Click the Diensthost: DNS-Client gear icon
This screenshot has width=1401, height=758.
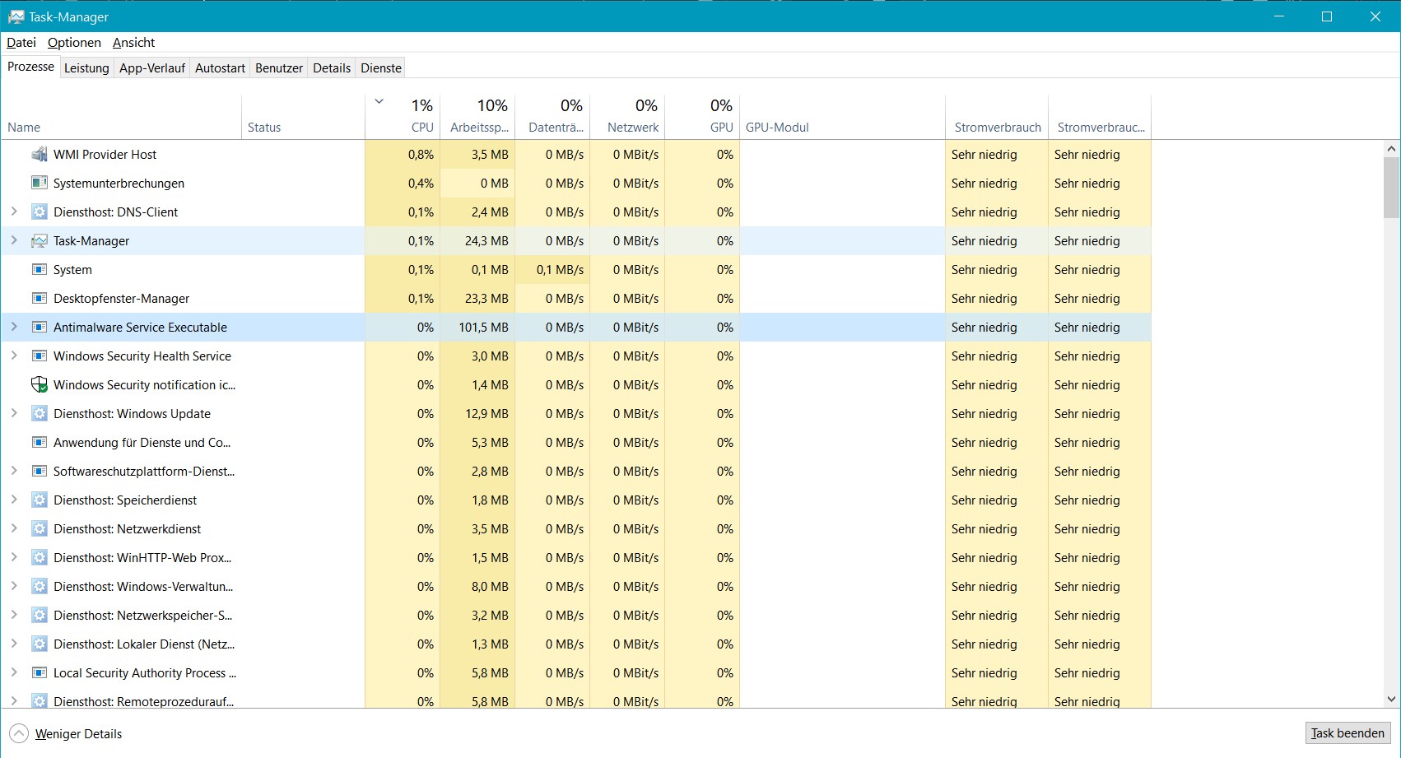pos(39,212)
